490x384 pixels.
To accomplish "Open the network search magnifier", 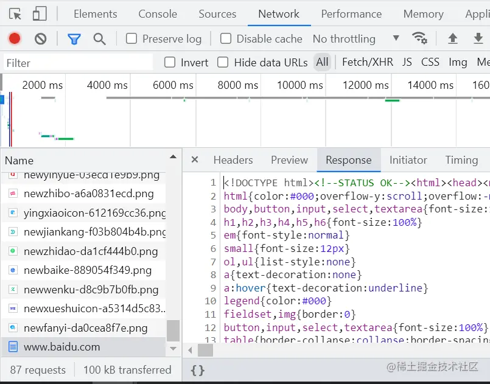I will pyautogui.click(x=99, y=39).
